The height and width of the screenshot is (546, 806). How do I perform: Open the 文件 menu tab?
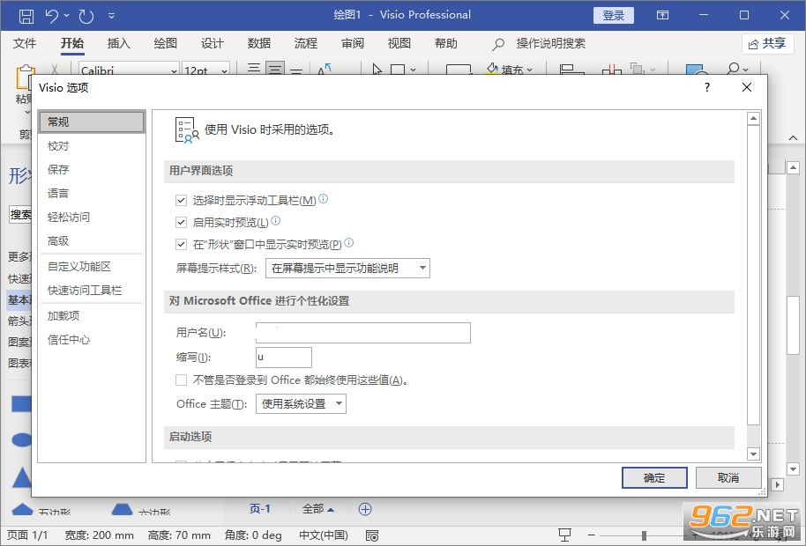click(25, 44)
